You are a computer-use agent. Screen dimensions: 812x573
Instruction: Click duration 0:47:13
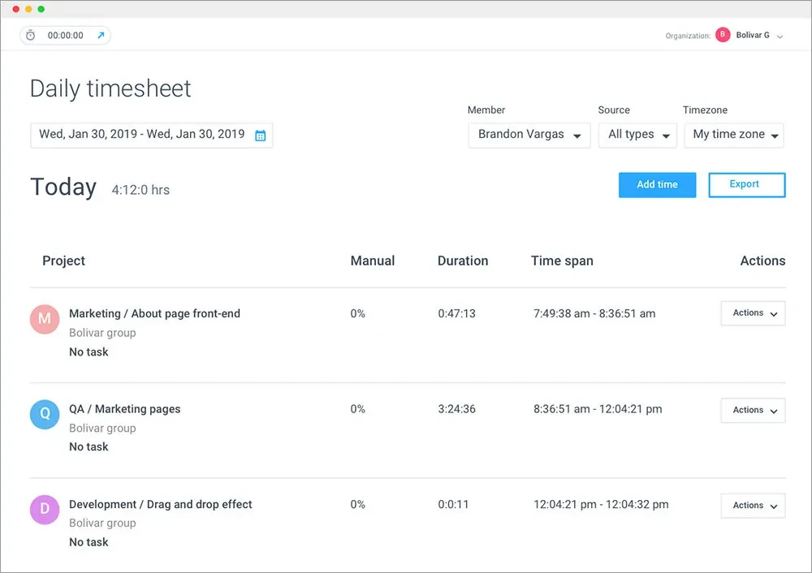point(456,313)
